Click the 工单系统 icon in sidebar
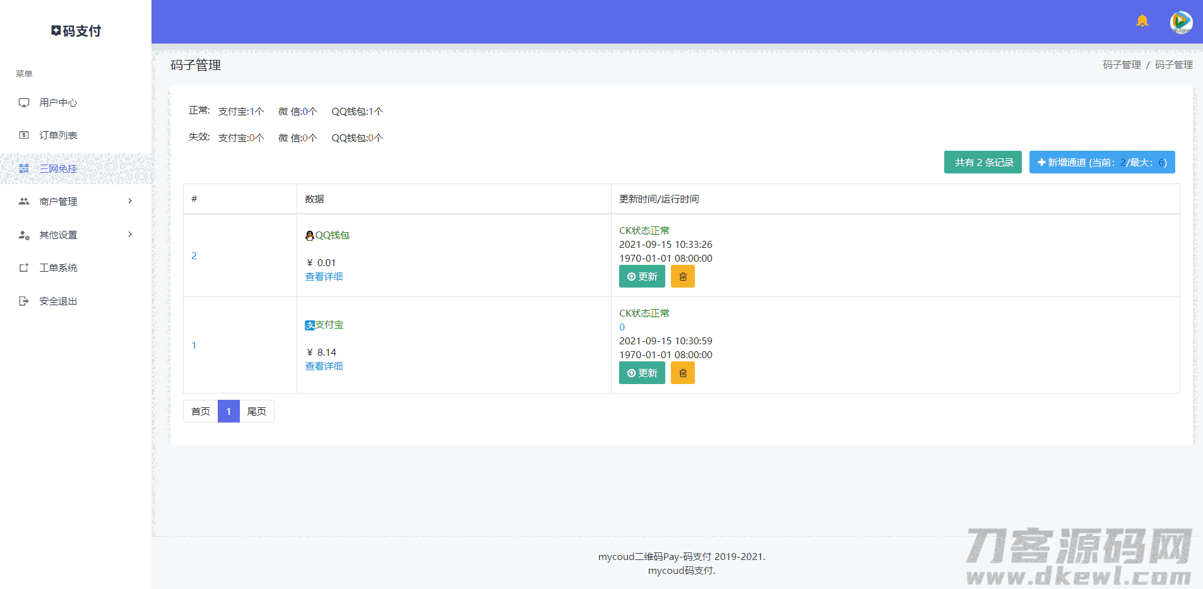This screenshot has width=1203, height=589. (x=24, y=268)
